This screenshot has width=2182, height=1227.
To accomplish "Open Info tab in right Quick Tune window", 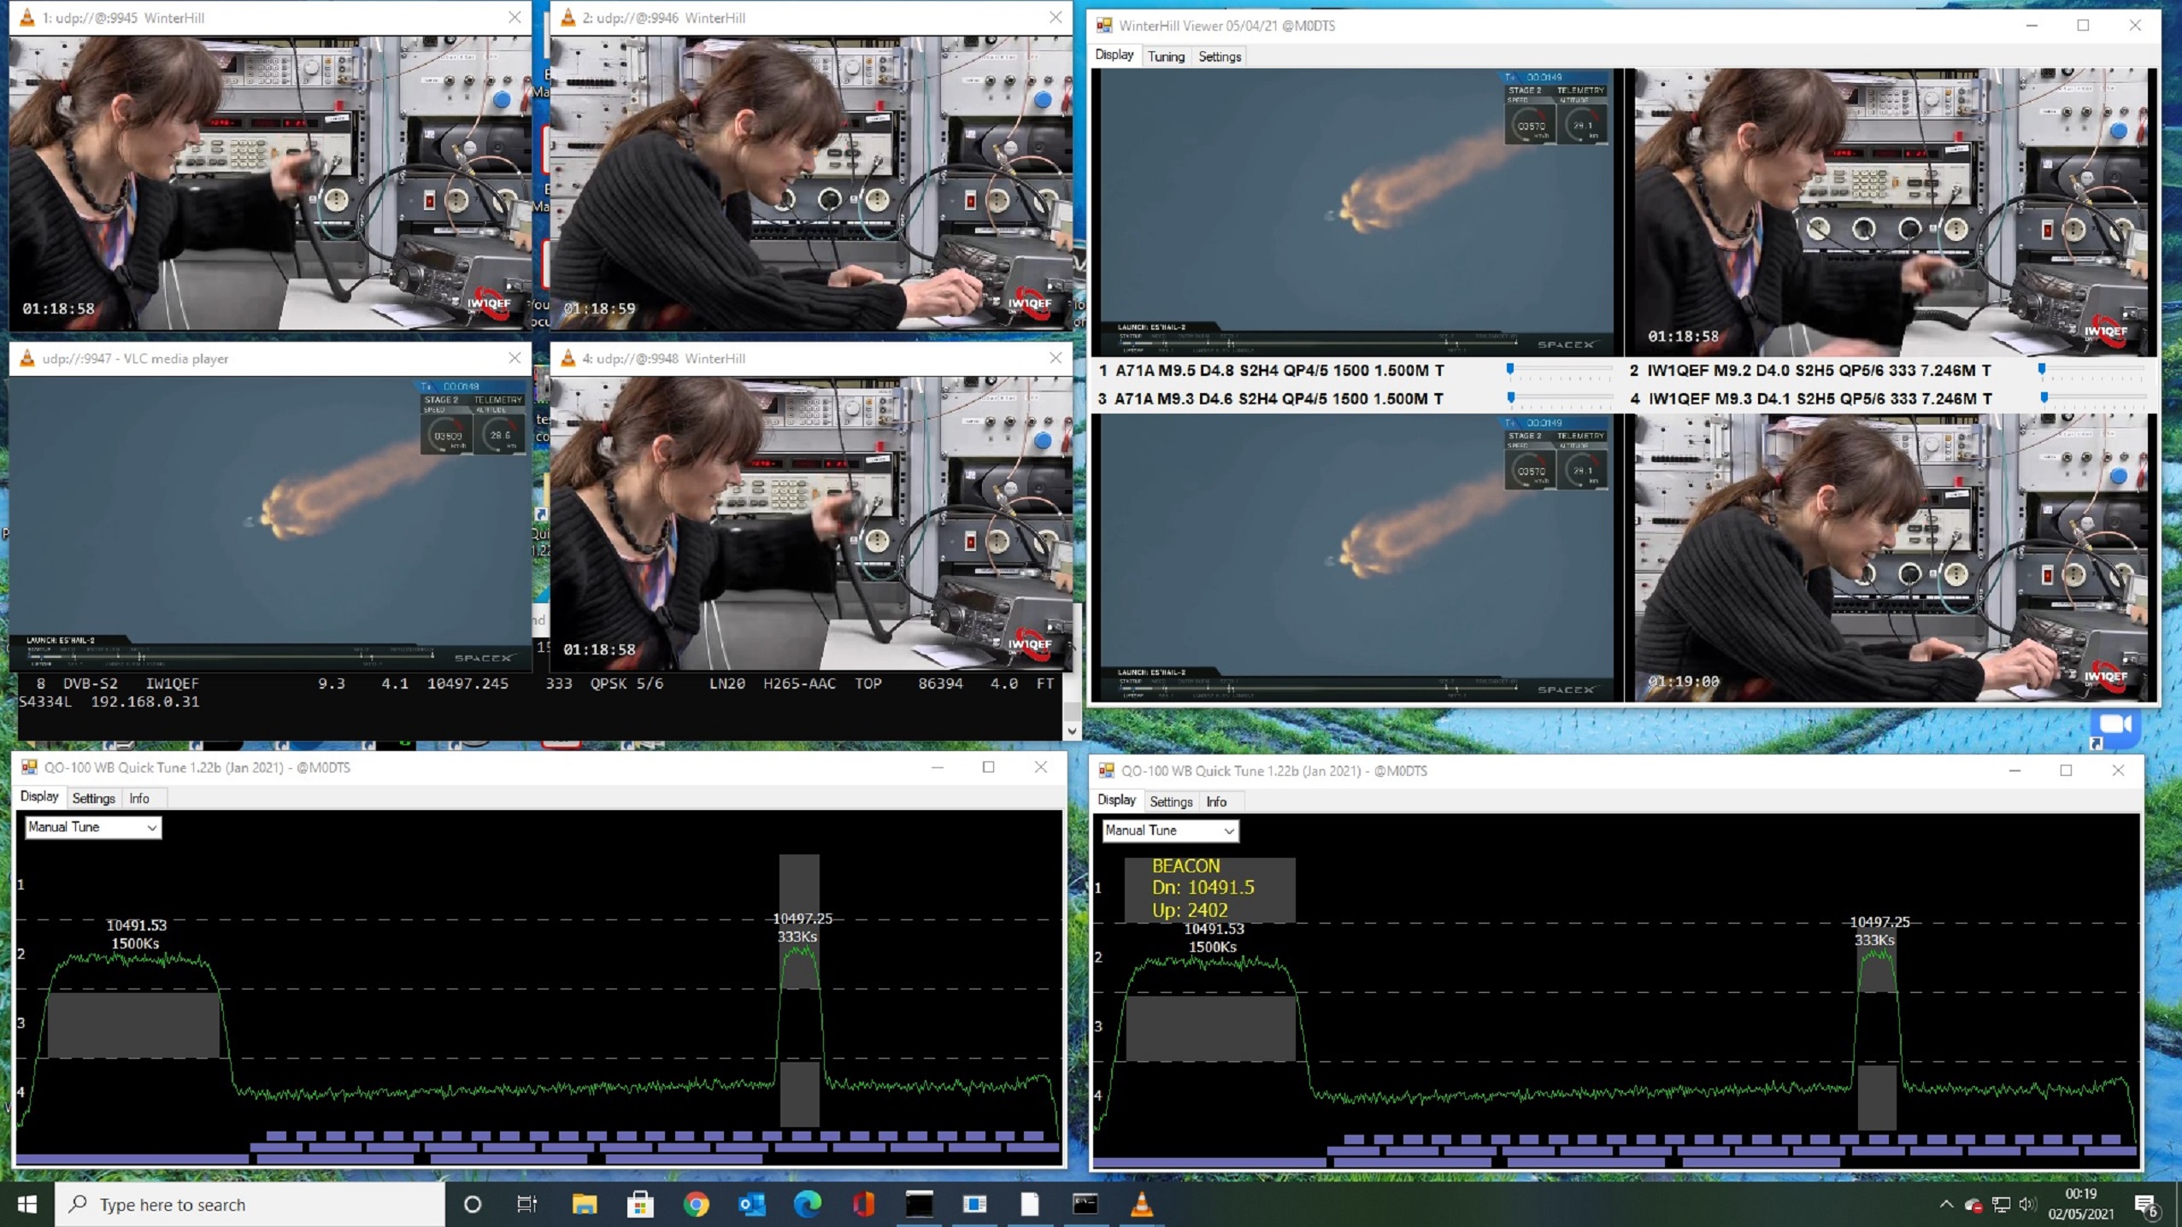I will pyautogui.click(x=1216, y=801).
